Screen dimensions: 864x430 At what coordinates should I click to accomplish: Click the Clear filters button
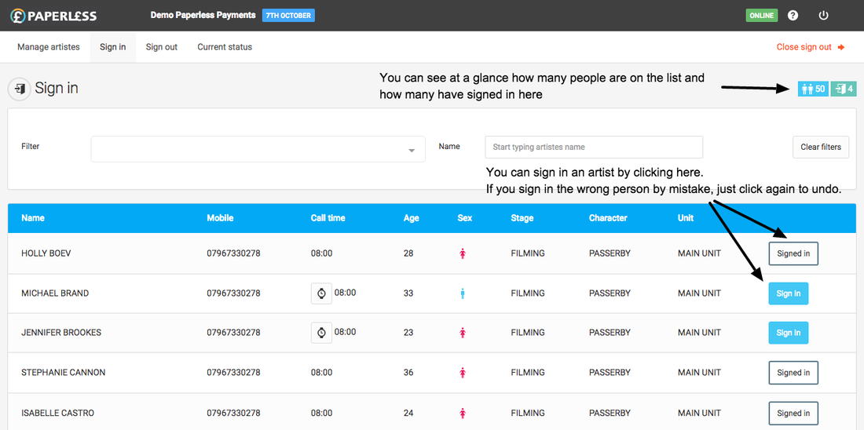click(x=820, y=147)
